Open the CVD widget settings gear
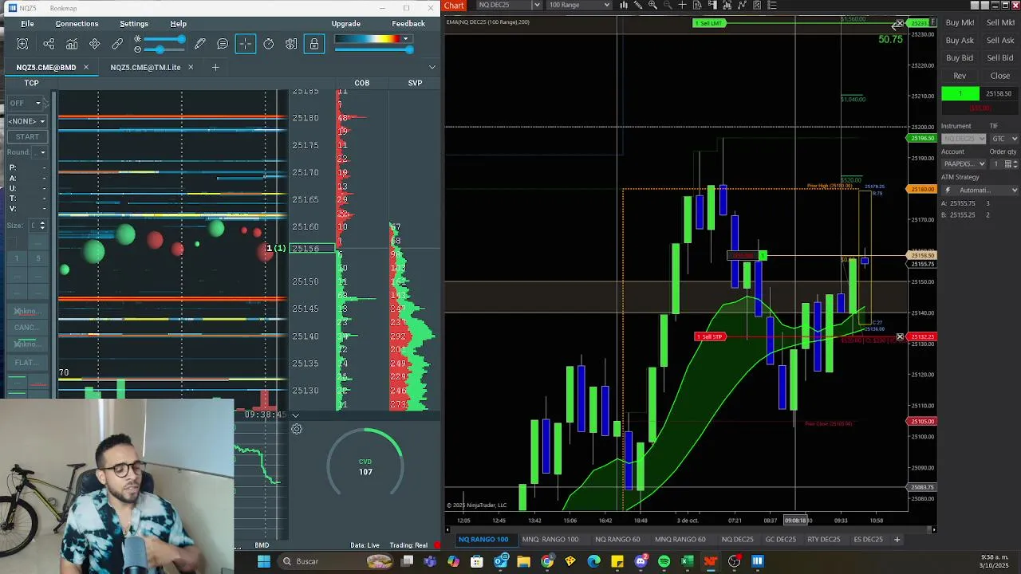The height and width of the screenshot is (574, 1021). (296, 429)
